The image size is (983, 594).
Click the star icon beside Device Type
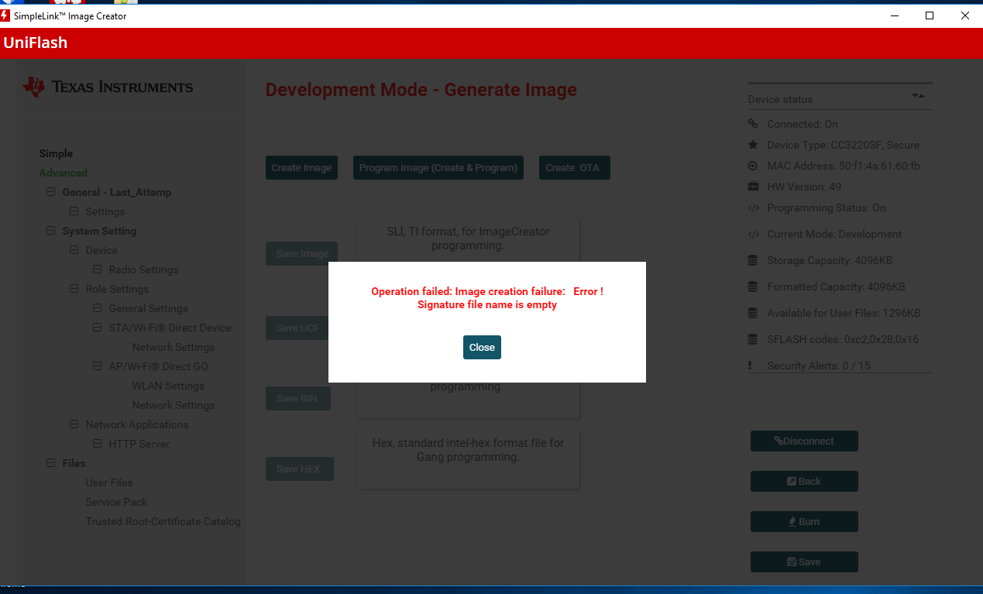click(x=753, y=145)
